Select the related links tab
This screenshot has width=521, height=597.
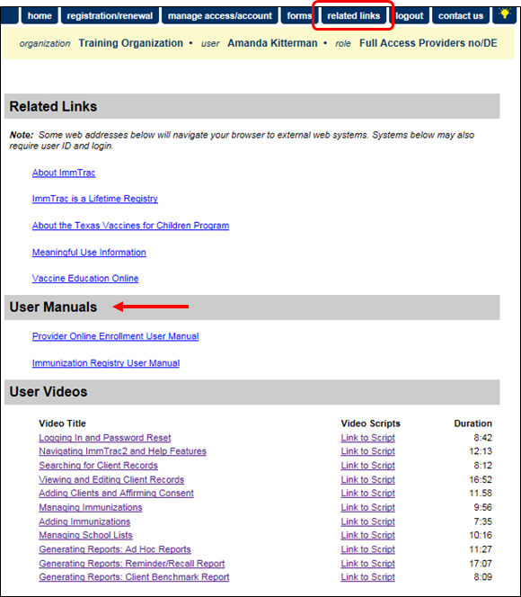[353, 15]
